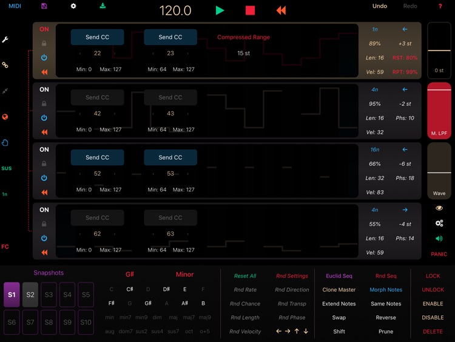This screenshot has width=455, height=342.
Task: Toggle the first track ON switch
Action: 44,29
